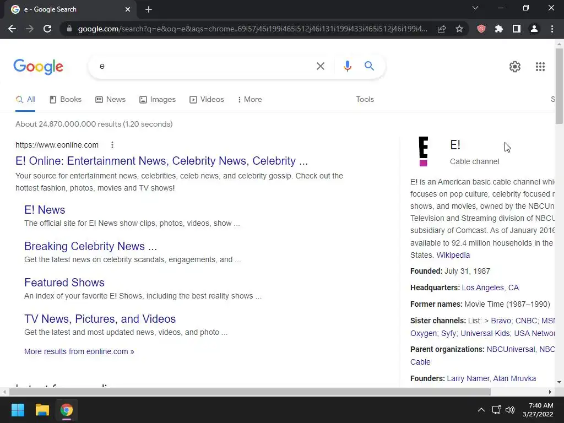Switch to the Images tab
The image size is (564, 423).
pyautogui.click(x=158, y=99)
